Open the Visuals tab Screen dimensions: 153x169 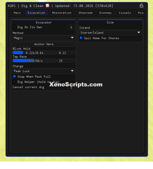pyautogui.click(x=125, y=13)
